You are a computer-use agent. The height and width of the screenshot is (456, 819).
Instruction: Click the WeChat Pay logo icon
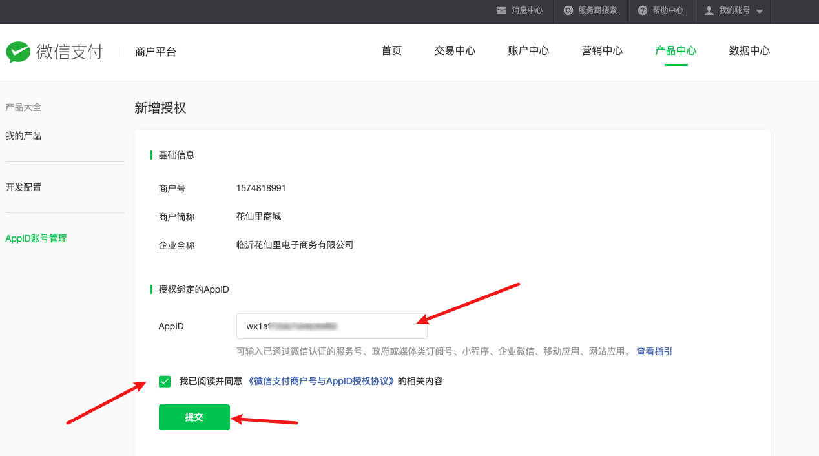pyautogui.click(x=18, y=52)
